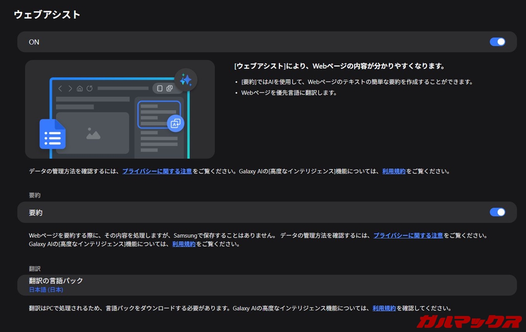This screenshot has height=332, width=526.
Task: Open プライバシーに関する注意 link under 要約 section
Action: click(x=408, y=235)
